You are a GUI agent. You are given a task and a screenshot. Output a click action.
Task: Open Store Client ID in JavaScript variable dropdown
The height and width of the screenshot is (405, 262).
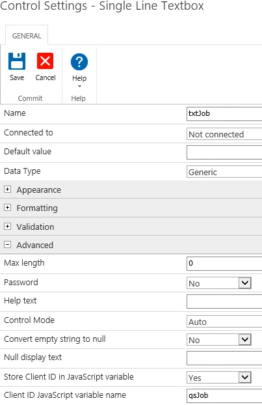pos(218,378)
